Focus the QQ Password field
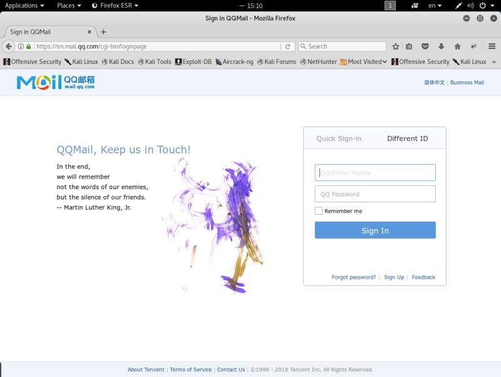501x377 pixels. tap(375, 194)
